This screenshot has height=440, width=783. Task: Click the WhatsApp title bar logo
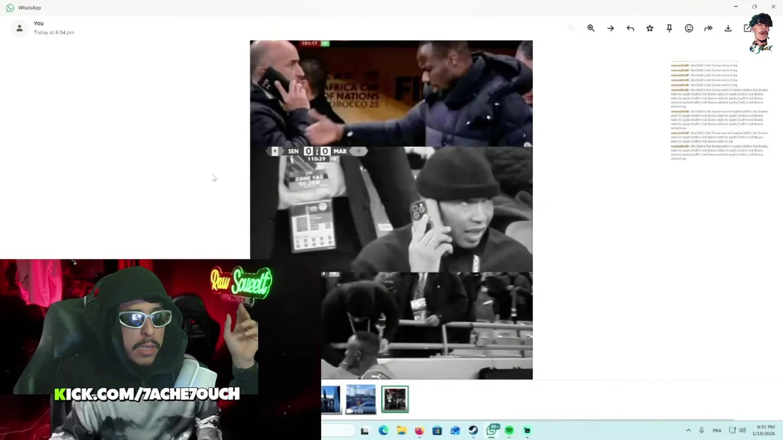pyautogui.click(x=10, y=7)
